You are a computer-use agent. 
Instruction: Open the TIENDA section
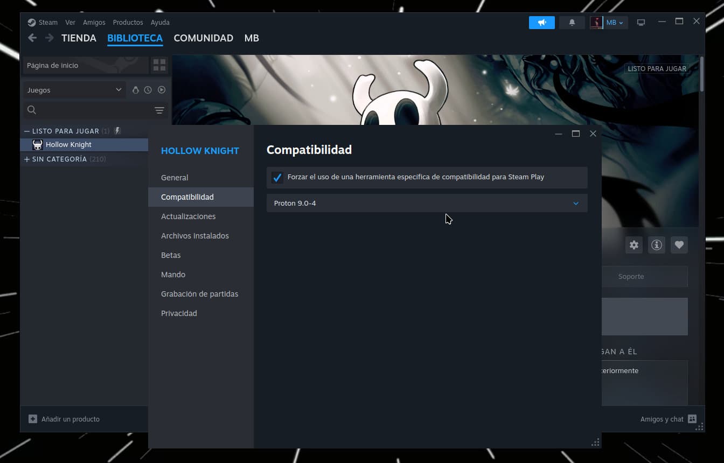[79, 38]
